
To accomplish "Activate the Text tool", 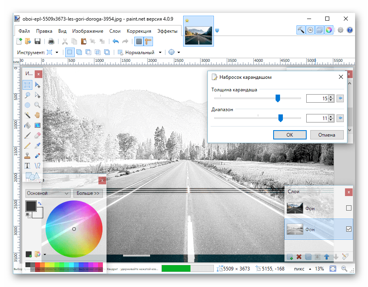I will coord(27,166).
